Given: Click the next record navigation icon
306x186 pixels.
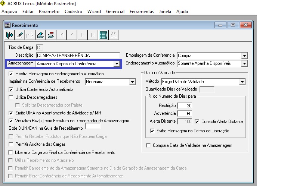Looking at the screenshot, I should point(82,35).
